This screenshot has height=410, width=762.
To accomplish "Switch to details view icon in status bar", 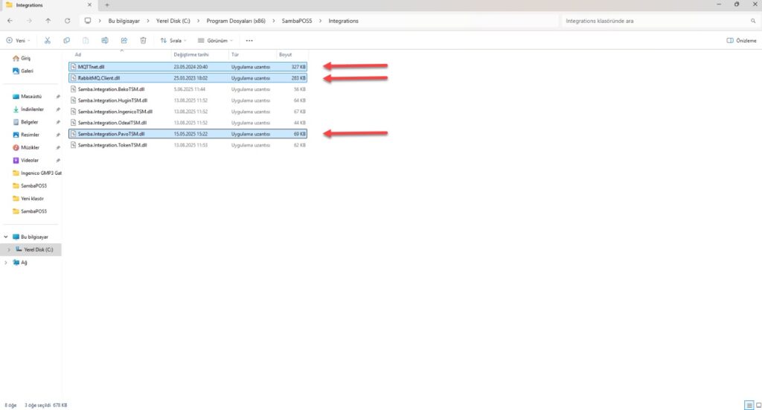I will (x=749, y=405).
